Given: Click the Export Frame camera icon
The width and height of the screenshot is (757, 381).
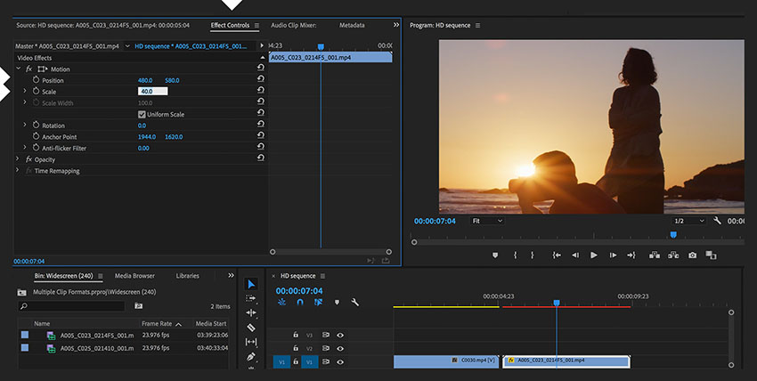Looking at the screenshot, I should tap(692, 255).
